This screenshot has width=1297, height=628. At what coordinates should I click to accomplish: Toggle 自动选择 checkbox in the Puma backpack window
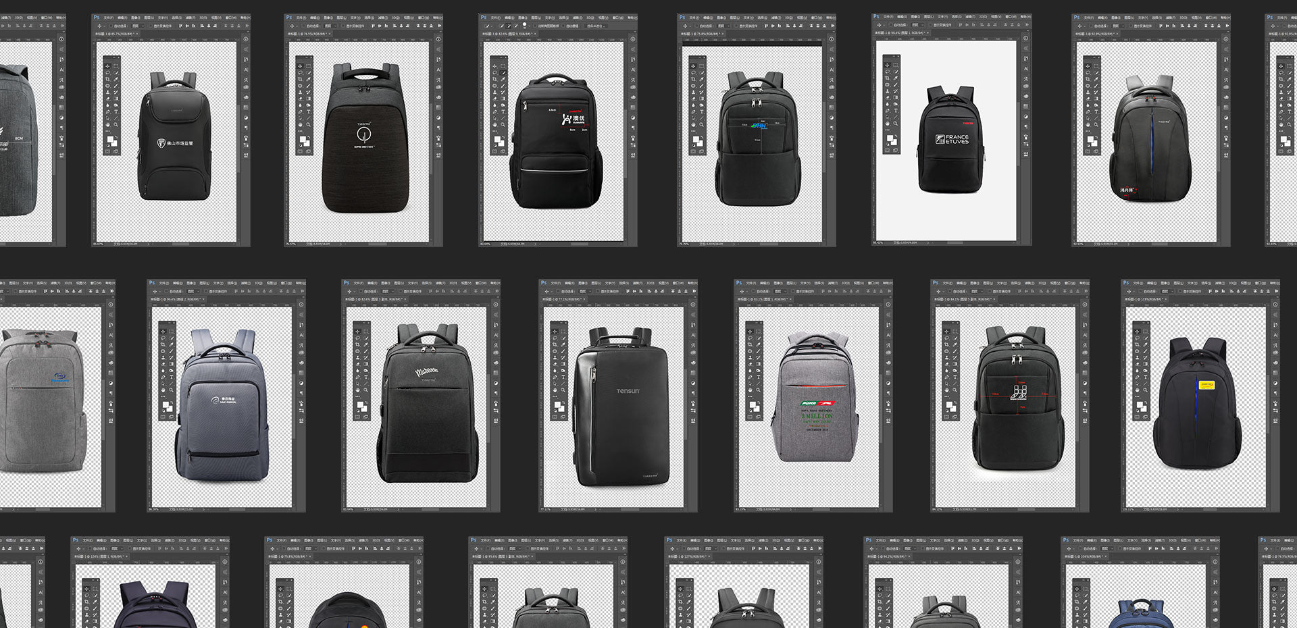pos(754,291)
